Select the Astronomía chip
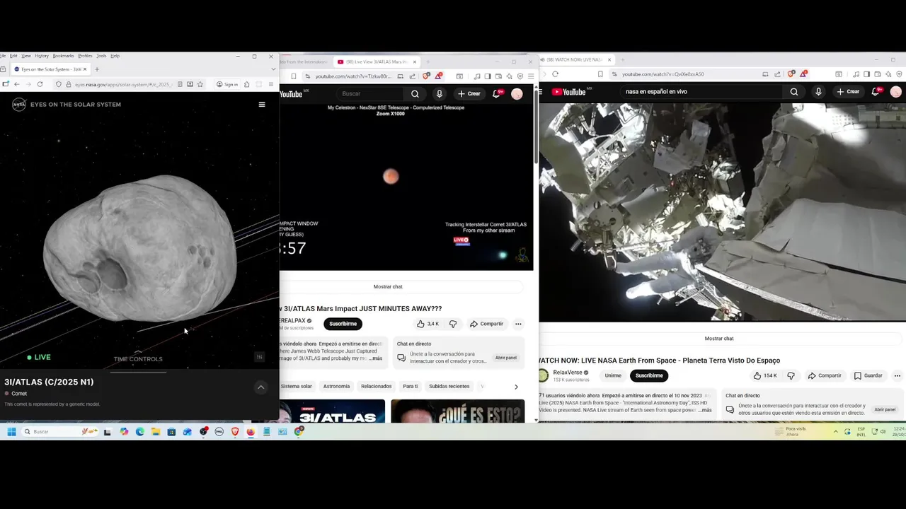Viewport: 906px width, 509px height. pos(336,386)
